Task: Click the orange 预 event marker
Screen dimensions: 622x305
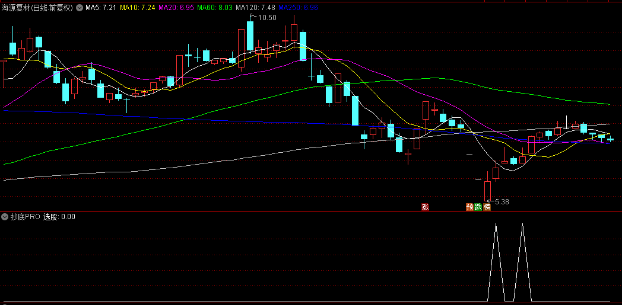Action: pos(470,207)
